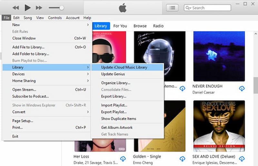Choose Import Playlist...
258x166 pixels.
[127, 105]
